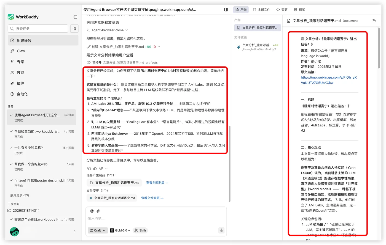The height and width of the screenshot is (245, 386).
Task: Open the mp.weixin.qq.com article link
Action: (329, 80)
